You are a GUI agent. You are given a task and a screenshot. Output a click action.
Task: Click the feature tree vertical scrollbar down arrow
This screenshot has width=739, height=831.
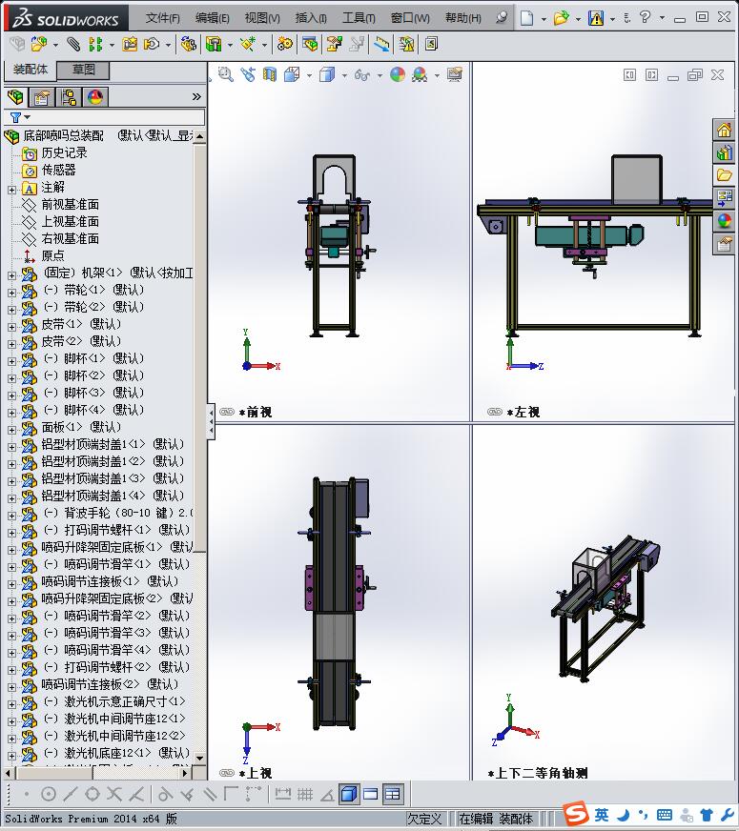[x=200, y=758]
